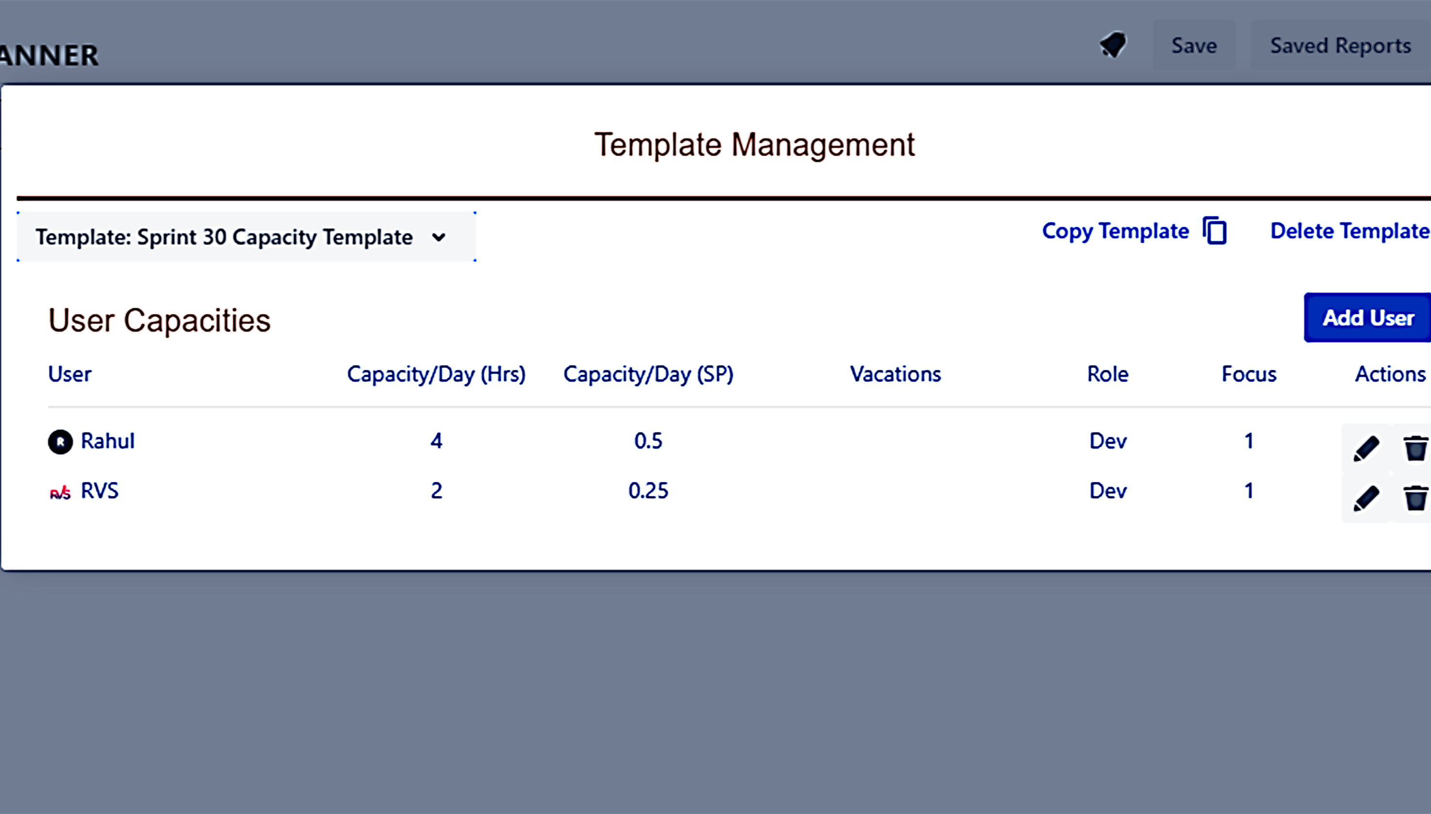Edit Rahul's capacity with pencil icon
Viewport: 1431px width, 814px height.
click(1365, 448)
